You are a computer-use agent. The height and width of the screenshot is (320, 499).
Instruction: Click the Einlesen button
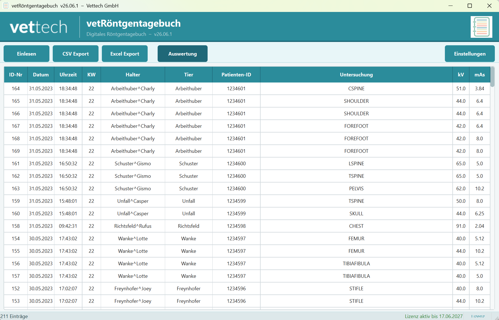[x=26, y=54]
